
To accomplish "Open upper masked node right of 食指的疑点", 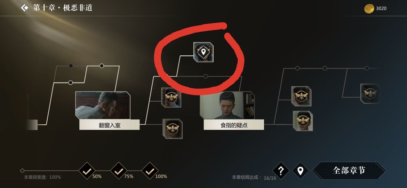I will click(301, 96).
